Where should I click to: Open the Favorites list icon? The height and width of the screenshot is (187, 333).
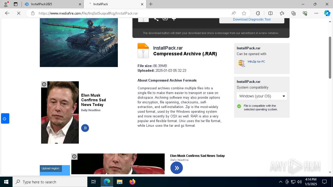pyautogui.click(x=282, y=13)
